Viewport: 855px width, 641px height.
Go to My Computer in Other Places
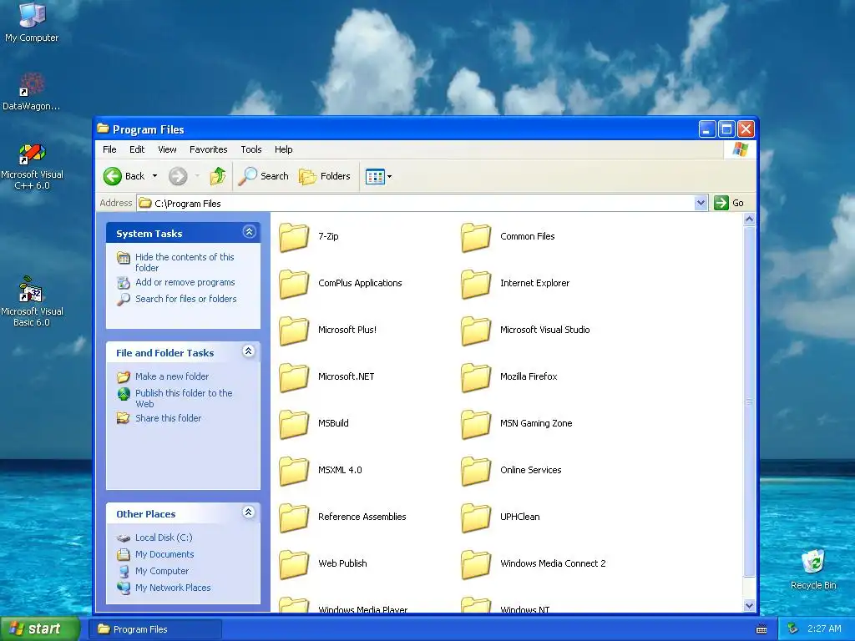162,571
